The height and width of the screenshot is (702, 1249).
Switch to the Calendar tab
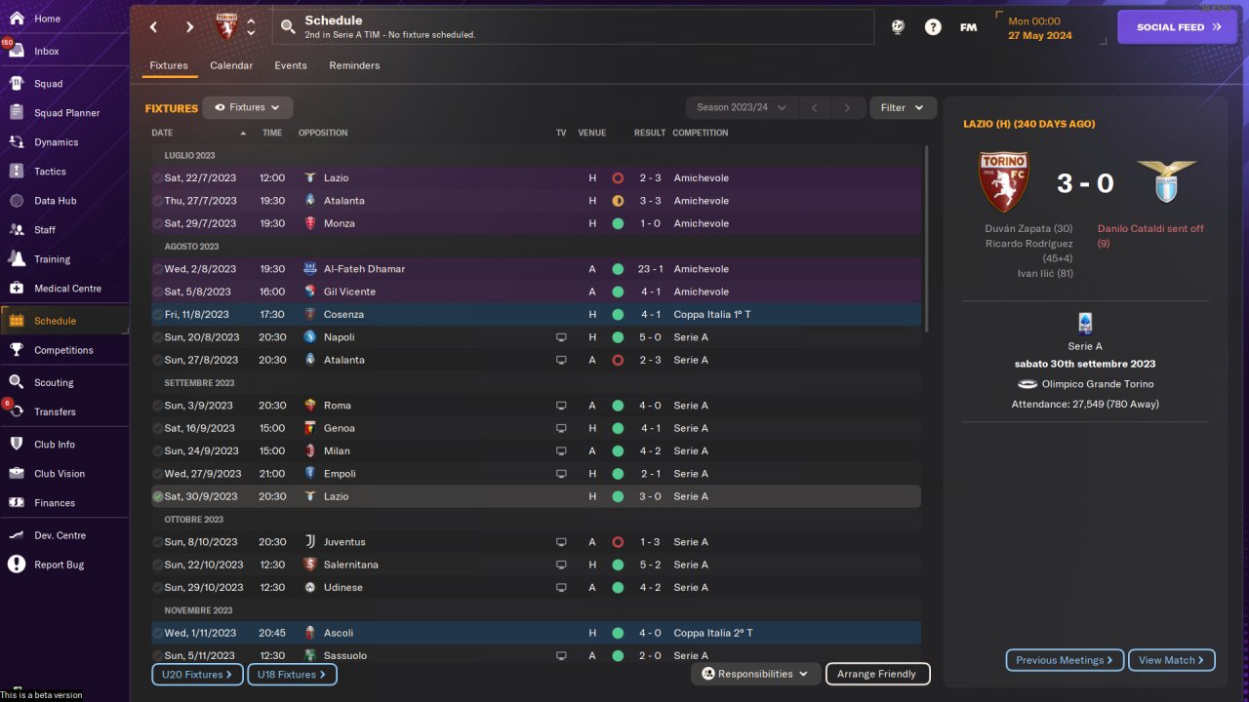(231, 65)
